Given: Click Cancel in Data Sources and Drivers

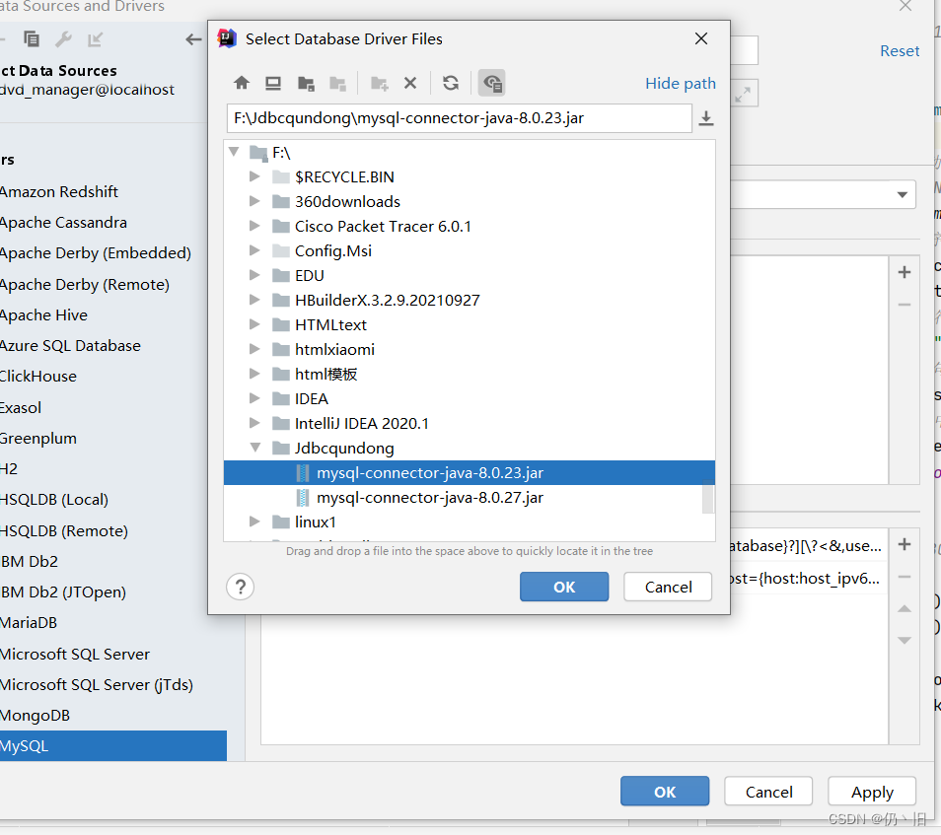Looking at the screenshot, I should point(768,792).
